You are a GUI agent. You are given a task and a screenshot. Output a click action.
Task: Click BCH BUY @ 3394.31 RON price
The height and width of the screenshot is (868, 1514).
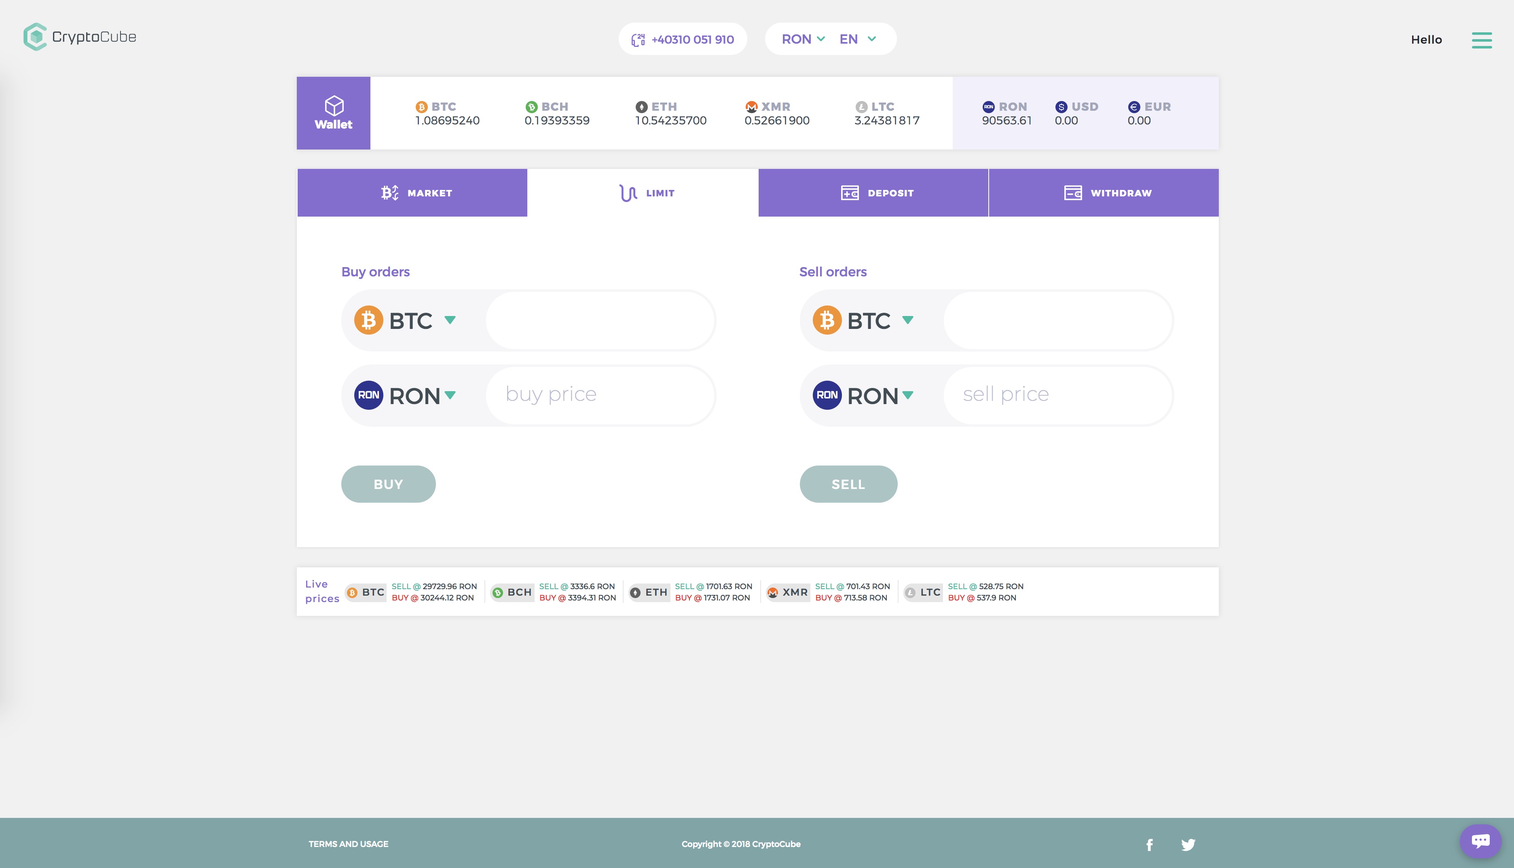(x=577, y=598)
